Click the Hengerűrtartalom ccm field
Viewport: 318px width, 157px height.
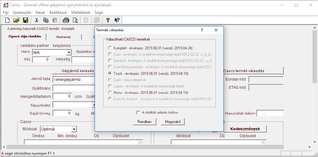pos(63,96)
